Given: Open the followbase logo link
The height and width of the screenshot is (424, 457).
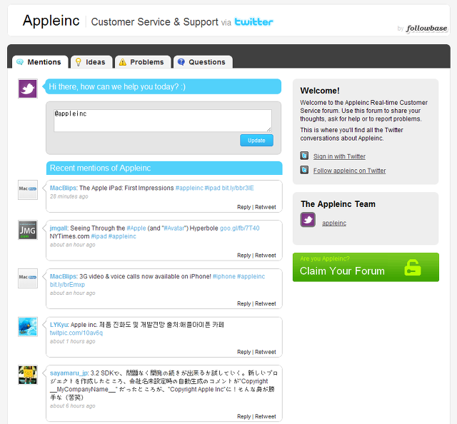Looking at the screenshot, I should coord(427,29).
